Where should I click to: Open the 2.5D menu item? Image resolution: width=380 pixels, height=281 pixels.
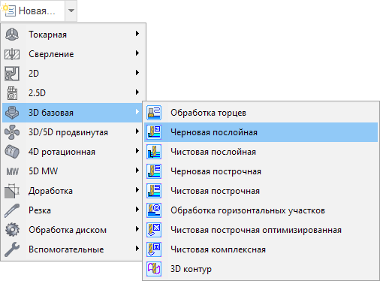tap(73, 93)
